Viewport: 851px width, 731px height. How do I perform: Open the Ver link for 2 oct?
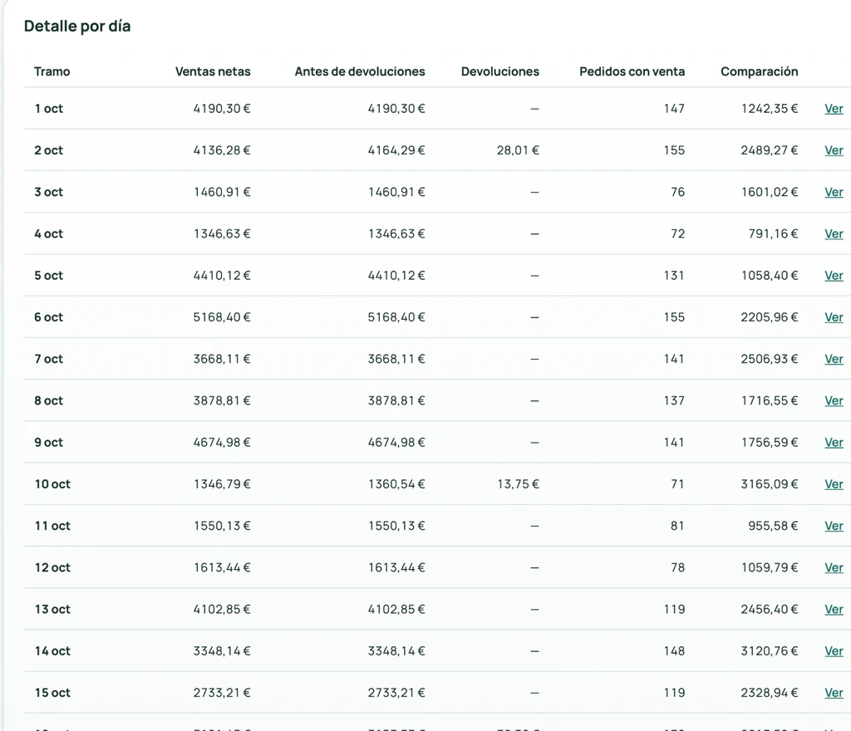pos(834,150)
